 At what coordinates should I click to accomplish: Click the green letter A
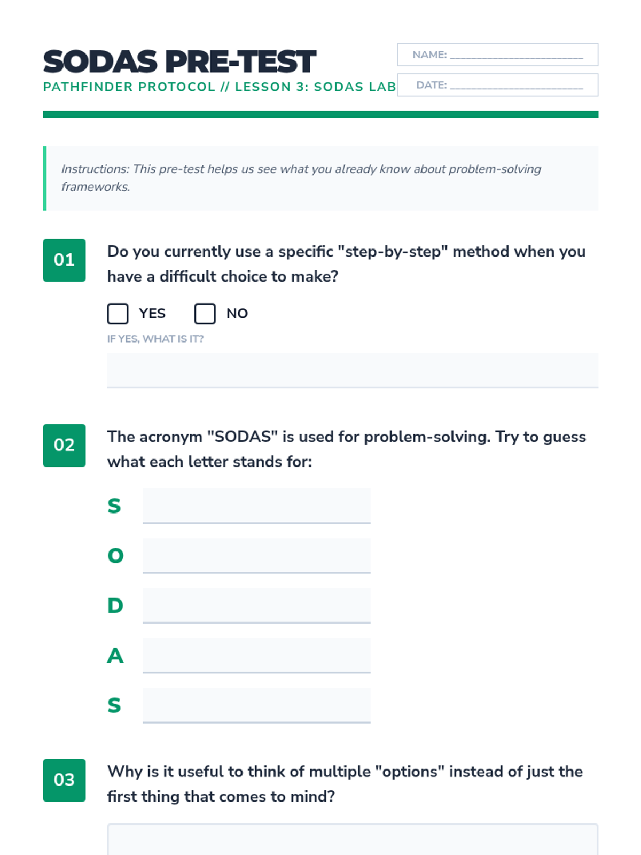tap(115, 655)
